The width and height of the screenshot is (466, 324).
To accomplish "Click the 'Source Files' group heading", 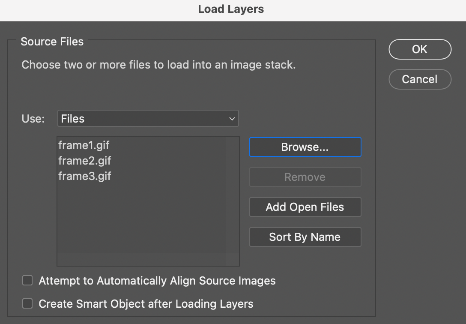I will 52,42.
